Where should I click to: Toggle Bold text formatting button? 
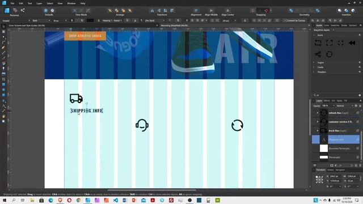(x=72, y=20)
